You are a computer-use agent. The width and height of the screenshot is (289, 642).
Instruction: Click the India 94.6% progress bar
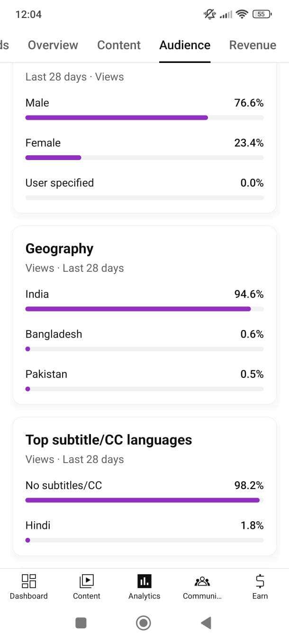tap(144, 309)
